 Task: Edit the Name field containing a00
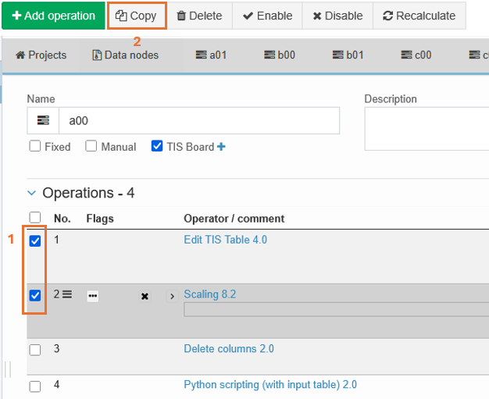pyautogui.click(x=199, y=120)
